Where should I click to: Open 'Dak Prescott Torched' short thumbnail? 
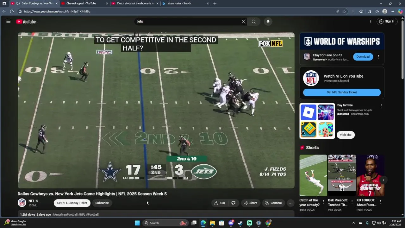[342, 175]
